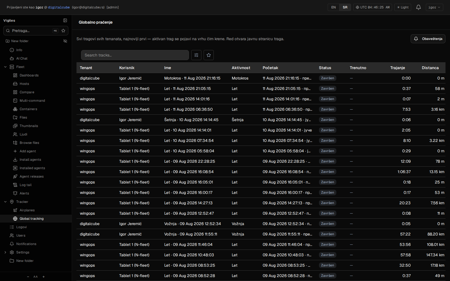Screen dimensions: 450x281
Task: Open Installed agents page
Action: tap(32, 168)
